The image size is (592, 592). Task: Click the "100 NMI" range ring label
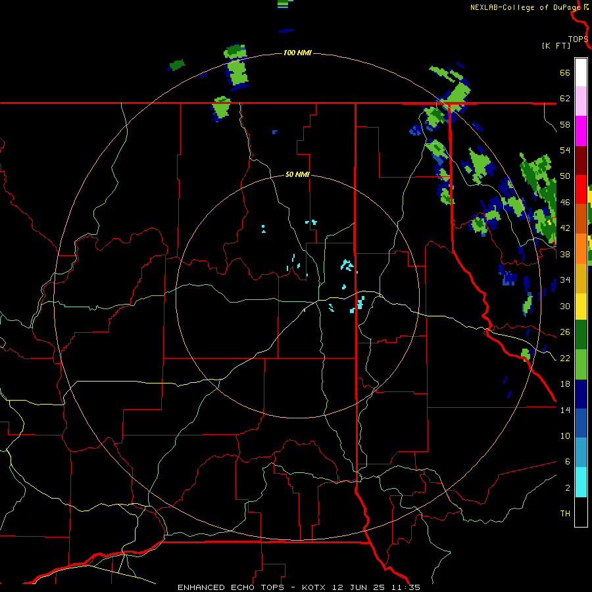pos(297,53)
